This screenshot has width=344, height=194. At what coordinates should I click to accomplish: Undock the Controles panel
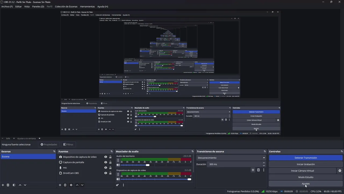(342, 151)
